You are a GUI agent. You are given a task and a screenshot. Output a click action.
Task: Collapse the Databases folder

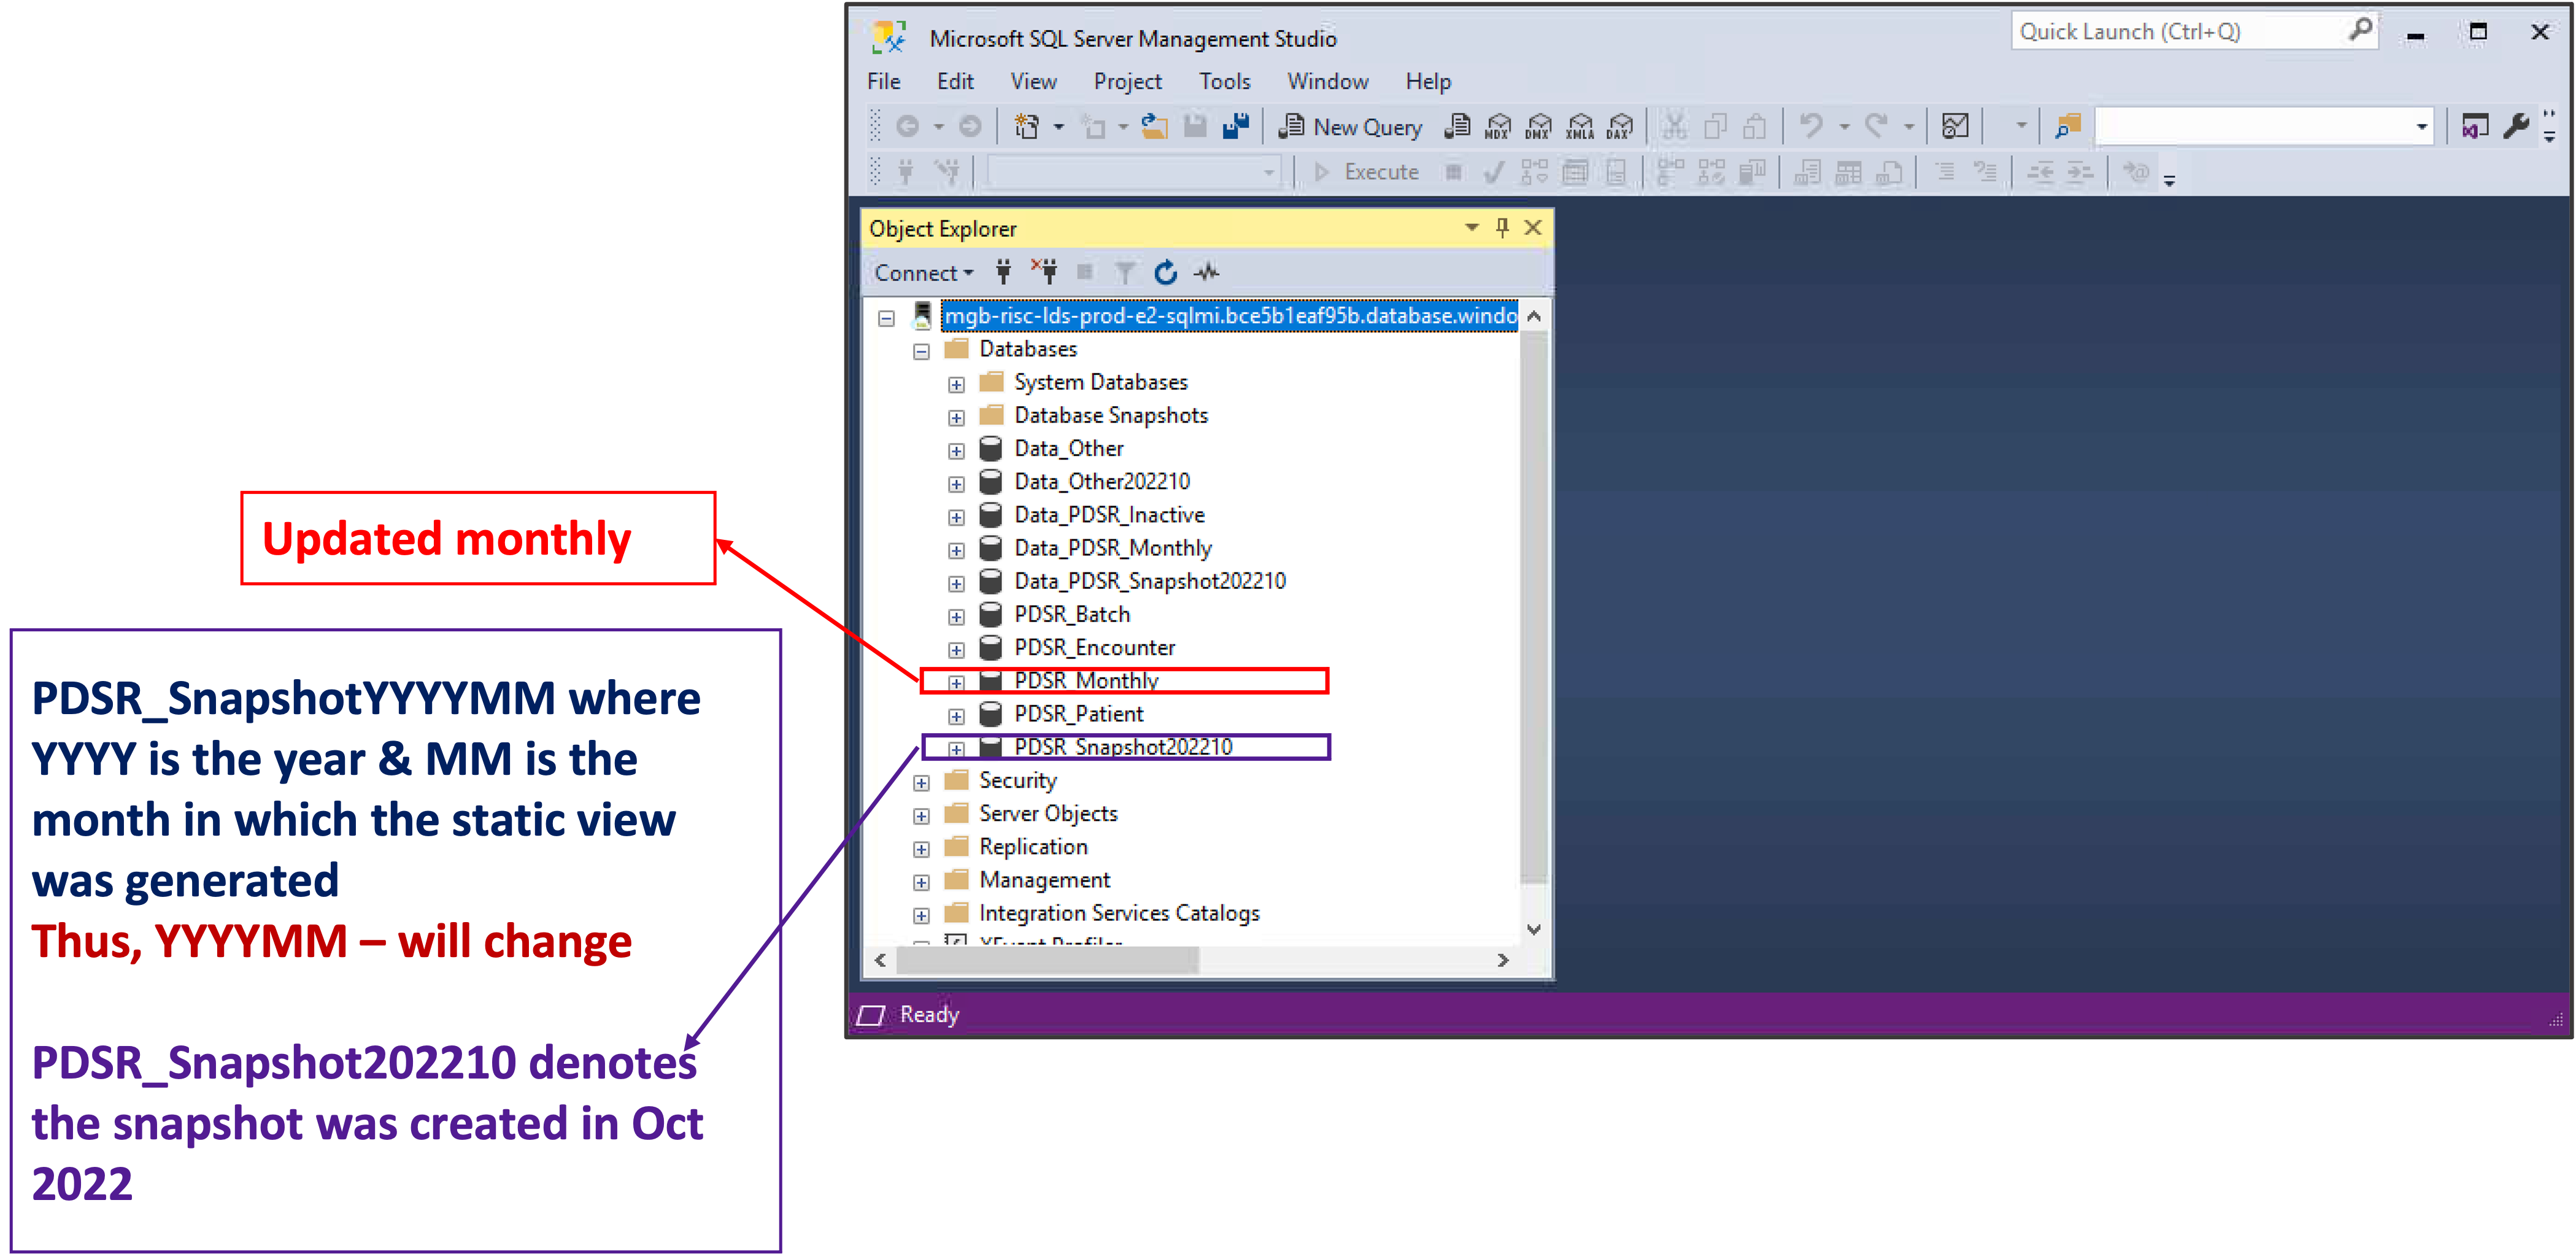[921, 351]
